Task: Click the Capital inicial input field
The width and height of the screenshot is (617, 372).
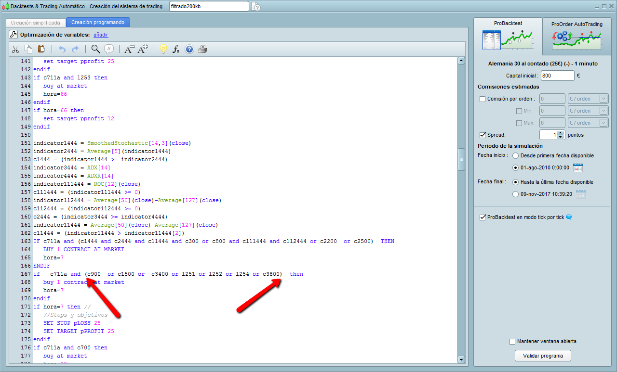Action: click(557, 76)
